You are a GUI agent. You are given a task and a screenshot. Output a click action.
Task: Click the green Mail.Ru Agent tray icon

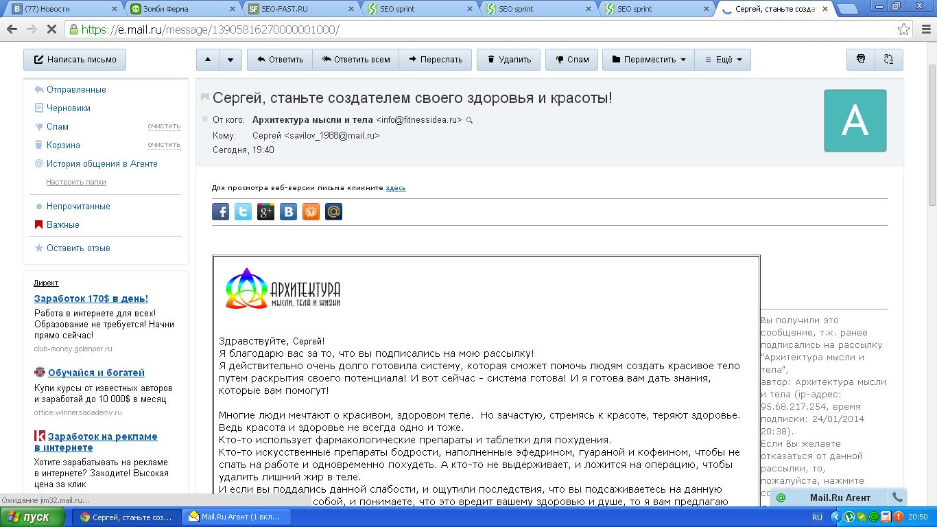pyautogui.click(x=874, y=517)
